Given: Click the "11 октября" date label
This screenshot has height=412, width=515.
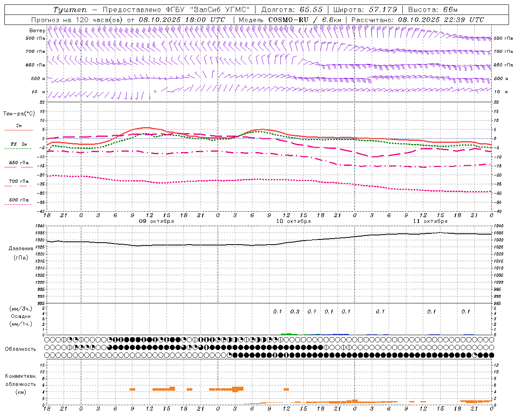Looking at the screenshot, I should click(x=430, y=221).
